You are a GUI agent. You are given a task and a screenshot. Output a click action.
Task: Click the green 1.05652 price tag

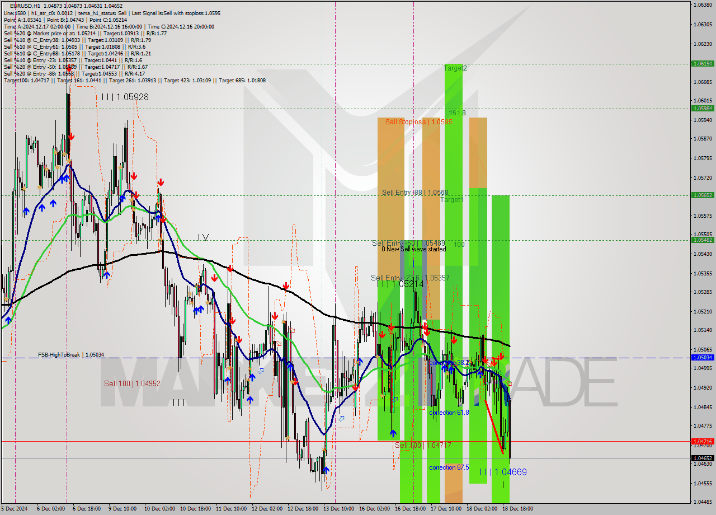tap(703, 195)
